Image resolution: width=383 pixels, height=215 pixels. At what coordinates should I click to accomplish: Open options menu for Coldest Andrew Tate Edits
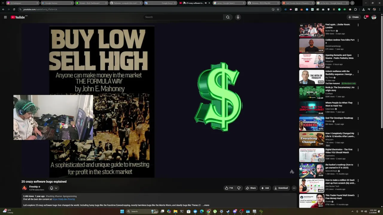(358, 40)
